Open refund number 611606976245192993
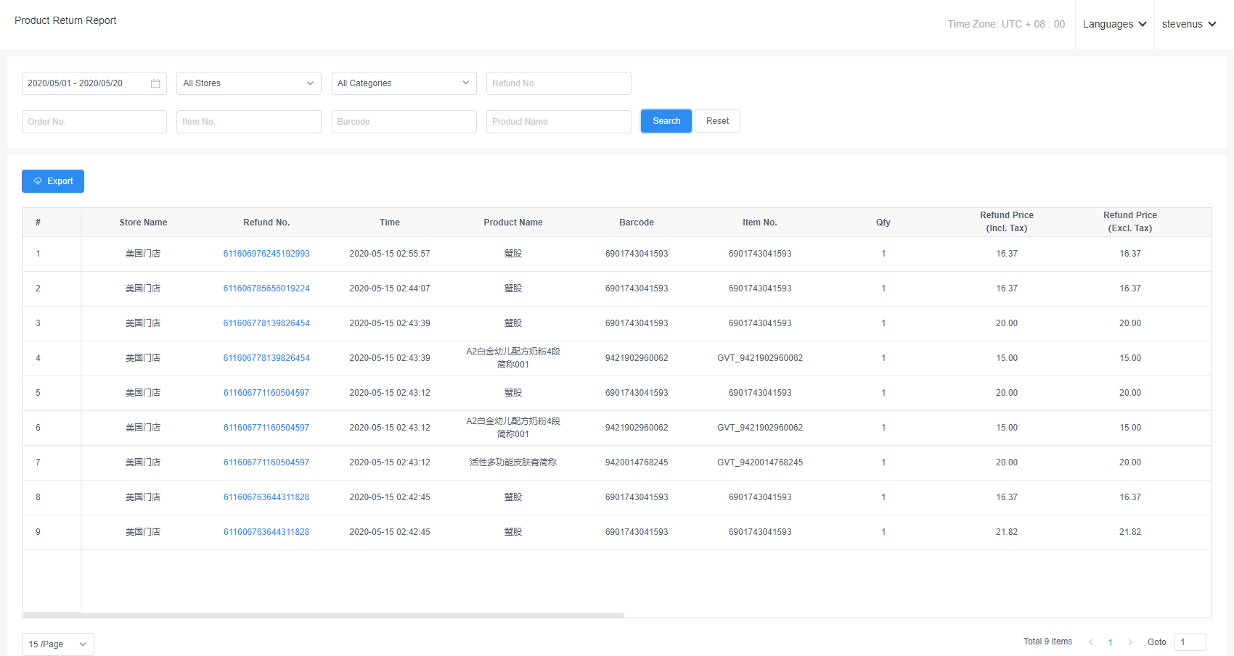 [x=266, y=254]
